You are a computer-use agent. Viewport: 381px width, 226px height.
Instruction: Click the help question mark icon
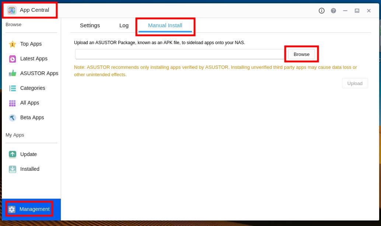click(x=333, y=11)
